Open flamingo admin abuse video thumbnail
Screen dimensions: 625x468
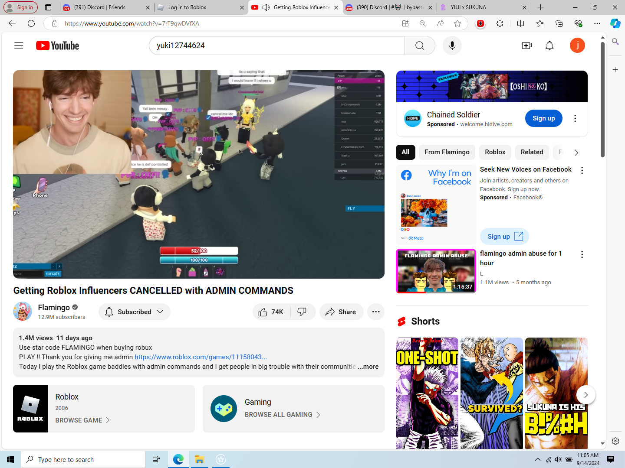pos(436,271)
